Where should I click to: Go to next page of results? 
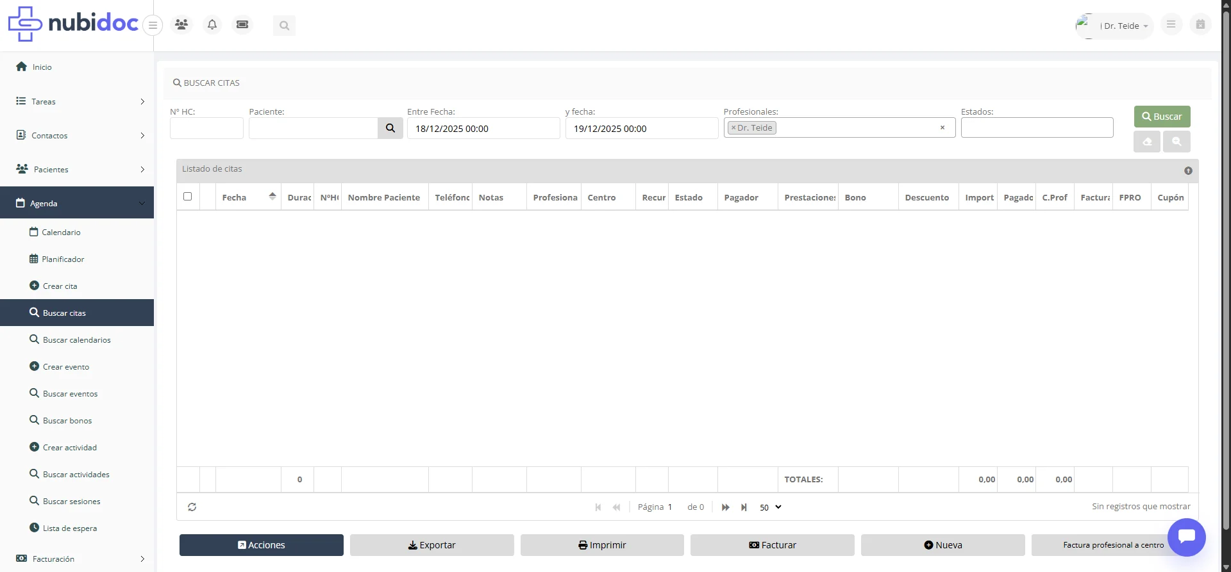(x=726, y=507)
